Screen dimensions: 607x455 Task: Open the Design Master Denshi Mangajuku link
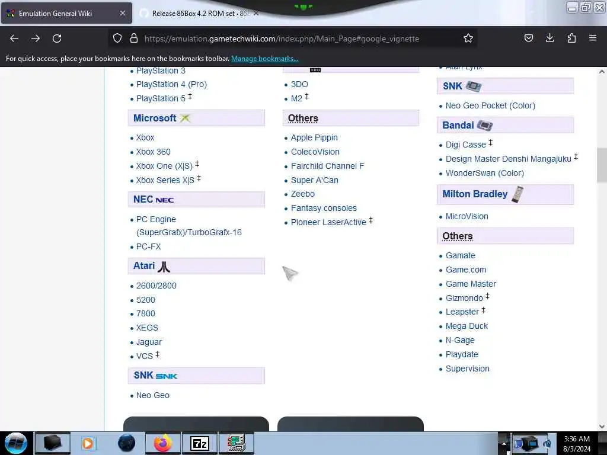tap(508, 159)
